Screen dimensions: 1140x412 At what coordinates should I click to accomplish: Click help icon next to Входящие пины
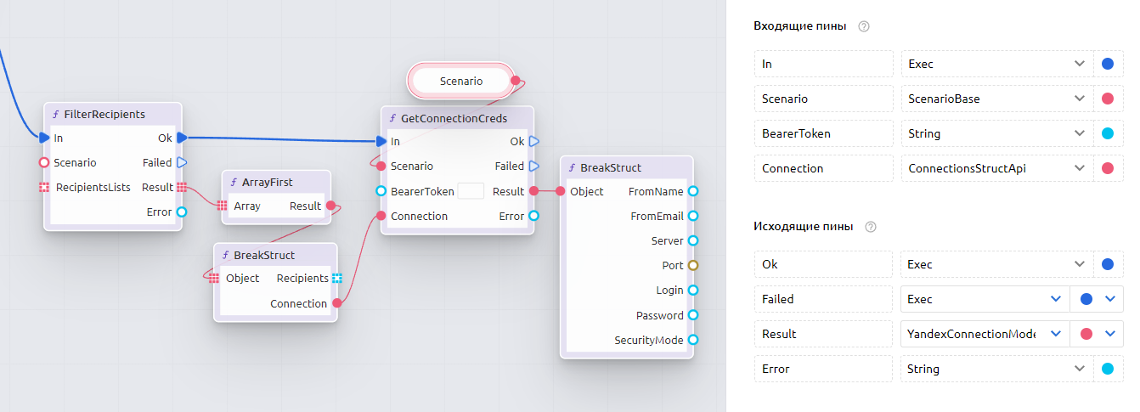864,26
